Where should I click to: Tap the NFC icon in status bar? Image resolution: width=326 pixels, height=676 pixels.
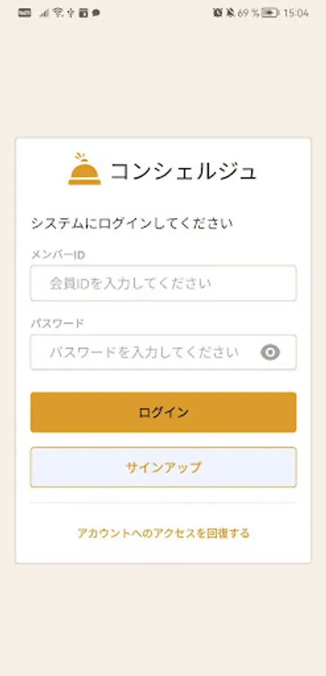[x=25, y=13]
